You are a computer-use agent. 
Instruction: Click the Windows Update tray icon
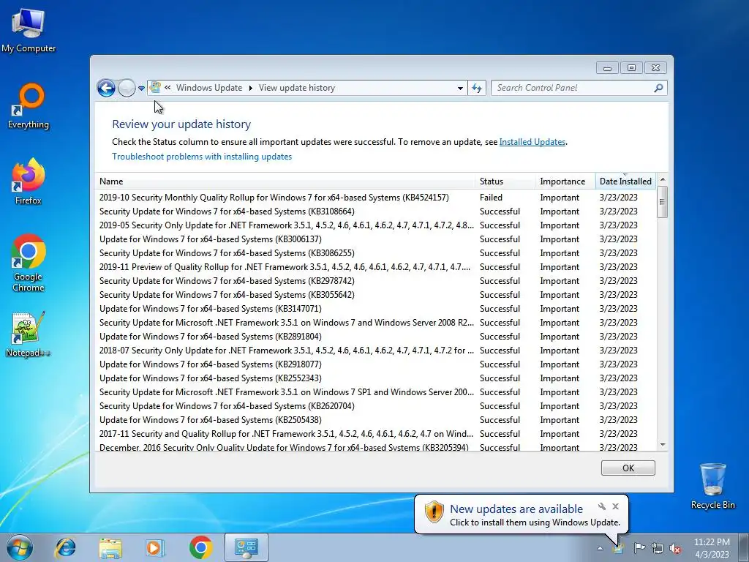click(619, 548)
